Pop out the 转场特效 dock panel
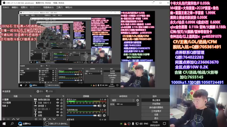The image size is (227, 127). click(x=138, y=96)
